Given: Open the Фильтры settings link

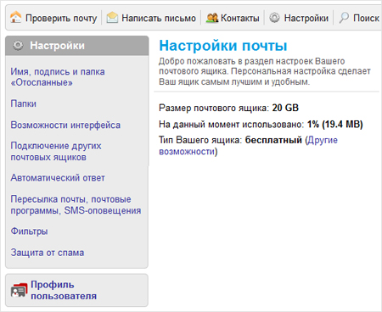Looking at the screenshot, I should (x=29, y=231).
